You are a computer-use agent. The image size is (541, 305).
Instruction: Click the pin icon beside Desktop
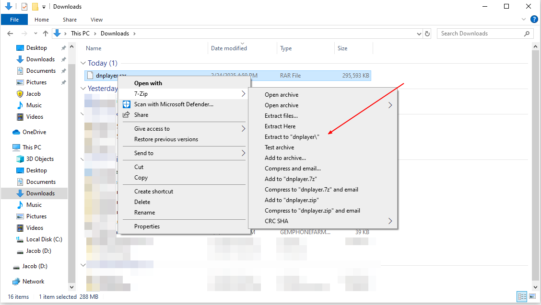(x=63, y=48)
